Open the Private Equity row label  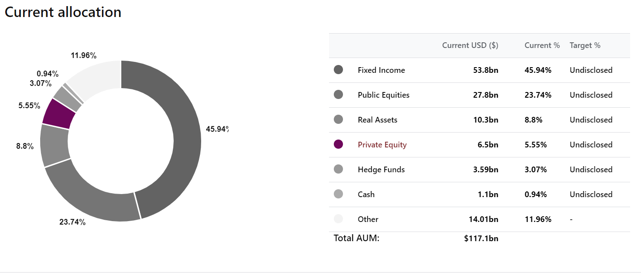pos(382,145)
